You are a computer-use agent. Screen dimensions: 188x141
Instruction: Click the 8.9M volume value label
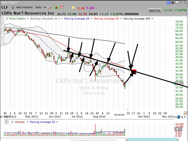pos(178,129)
